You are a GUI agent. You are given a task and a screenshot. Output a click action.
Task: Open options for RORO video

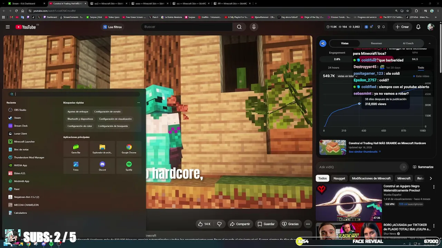pos(434,226)
